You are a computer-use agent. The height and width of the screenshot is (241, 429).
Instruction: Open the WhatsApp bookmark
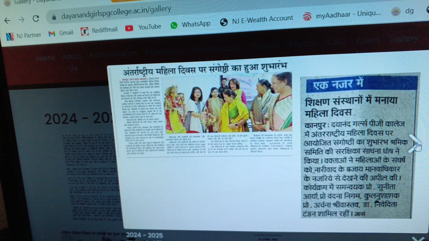[x=190, y=24]
